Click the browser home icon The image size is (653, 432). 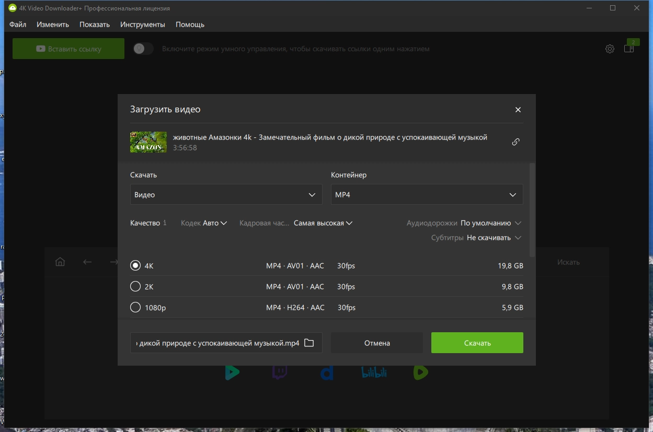[60, 262]
